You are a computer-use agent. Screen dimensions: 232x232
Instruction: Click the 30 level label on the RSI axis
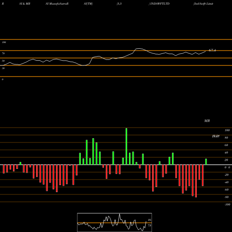[3, 68]
